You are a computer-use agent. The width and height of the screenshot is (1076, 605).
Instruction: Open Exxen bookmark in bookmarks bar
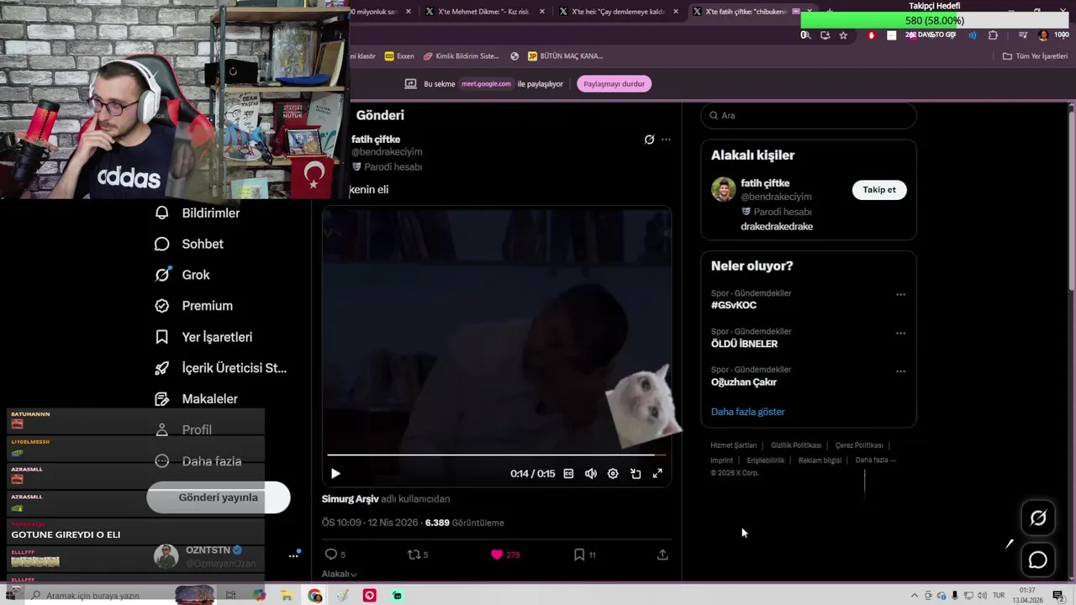(x=399, y=56)
